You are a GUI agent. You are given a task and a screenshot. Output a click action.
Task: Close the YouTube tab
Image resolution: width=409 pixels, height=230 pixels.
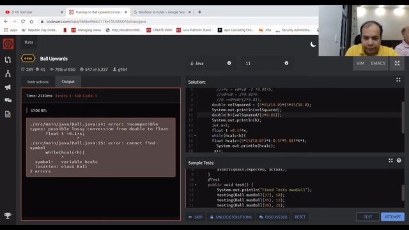point(62,12)
